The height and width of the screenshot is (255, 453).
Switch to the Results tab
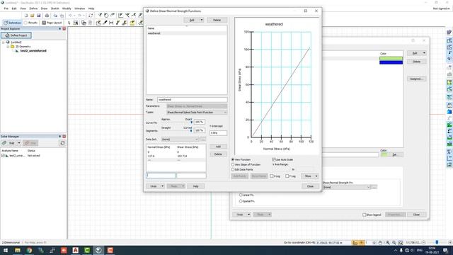click(x=30, y=23)
